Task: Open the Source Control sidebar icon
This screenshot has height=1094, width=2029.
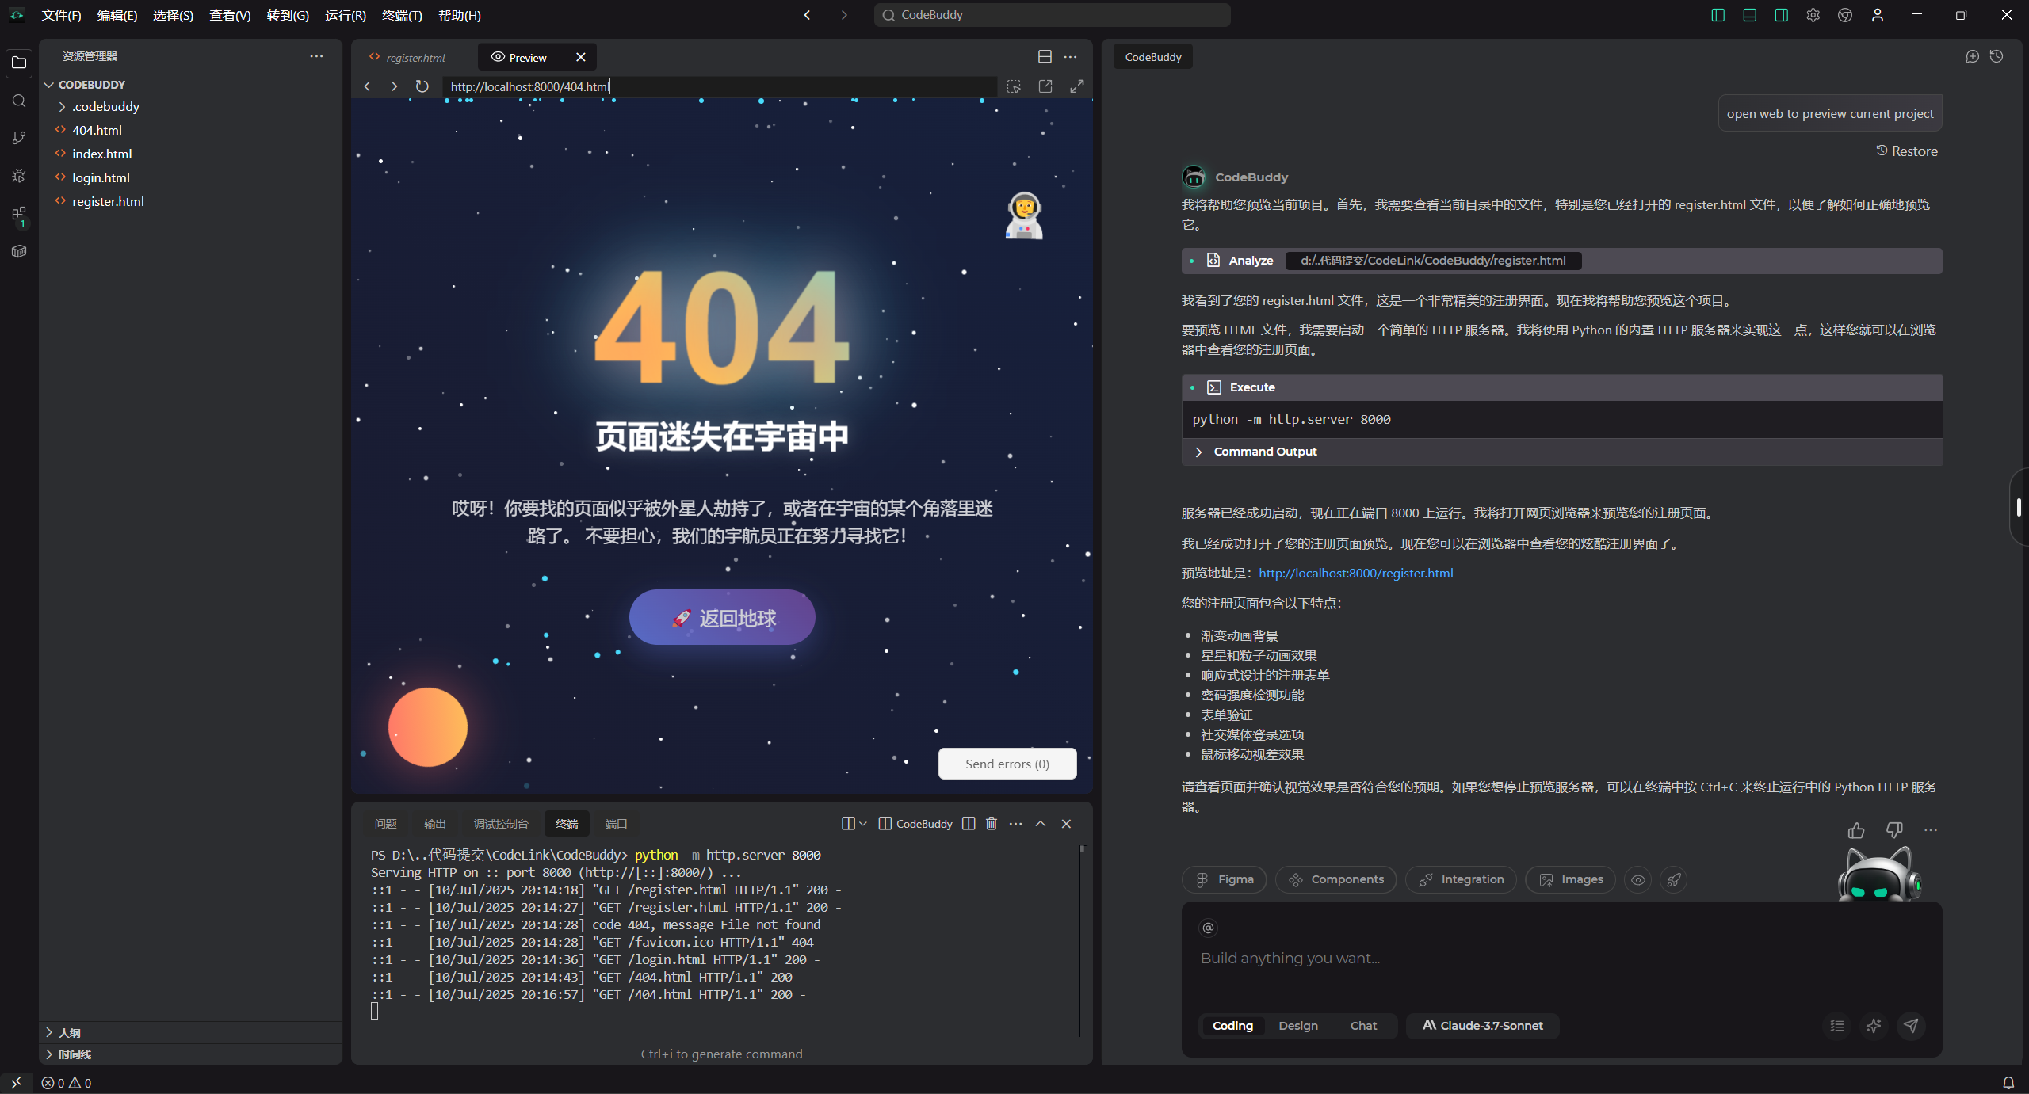Action: (19, 138)
